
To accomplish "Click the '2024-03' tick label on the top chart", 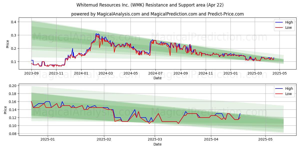I will point(106,73).
